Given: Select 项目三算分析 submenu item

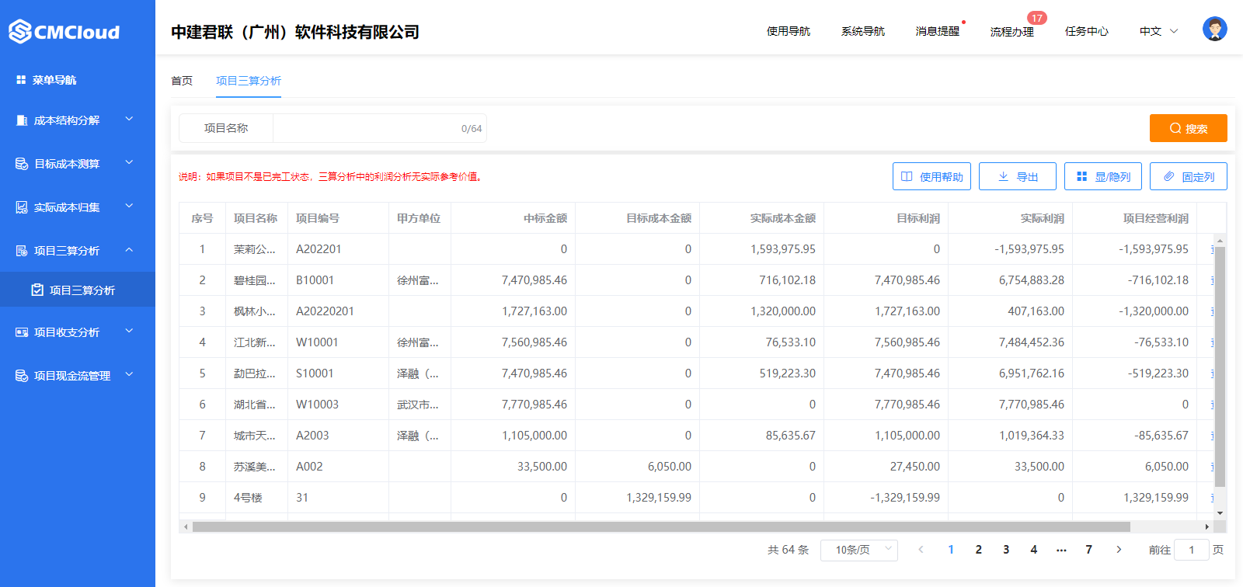Looking at the screenshot, I should coord(78,290).
